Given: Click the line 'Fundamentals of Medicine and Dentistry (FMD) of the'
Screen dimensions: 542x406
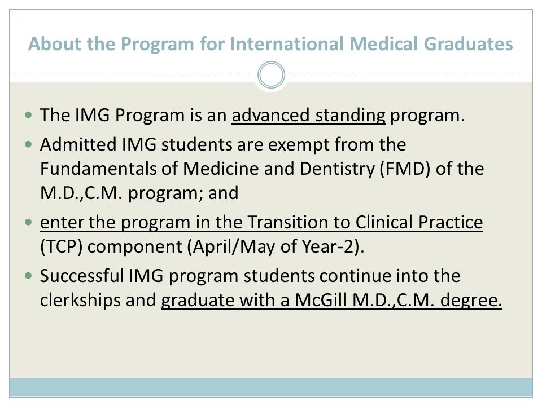Looking at the screenshot, I should click(x=262, y=169).
